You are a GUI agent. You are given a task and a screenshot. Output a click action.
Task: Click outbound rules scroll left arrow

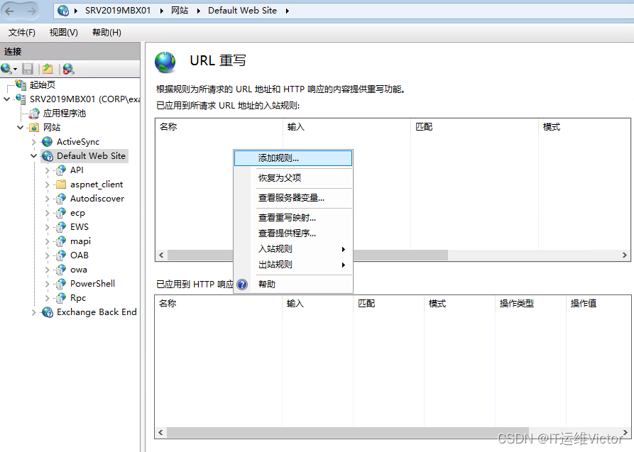(160, 433)
